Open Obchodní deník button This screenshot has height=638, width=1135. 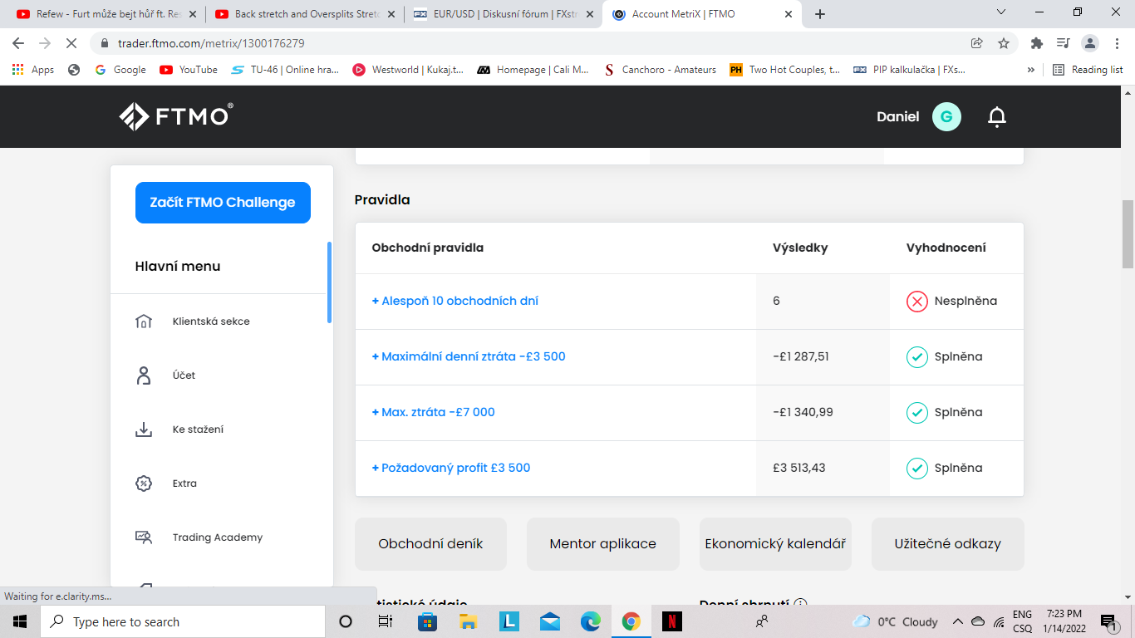point(430,544)
